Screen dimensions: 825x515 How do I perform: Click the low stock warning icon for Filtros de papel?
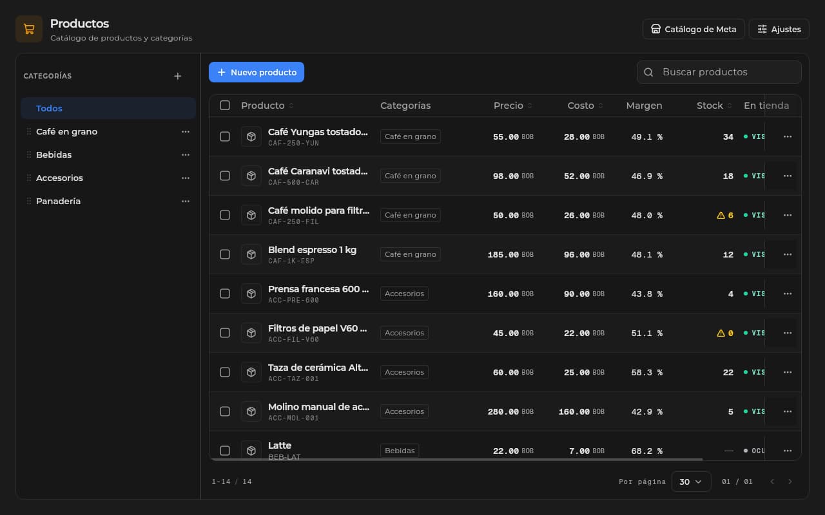pyautogui.click(x=721, y=333)
